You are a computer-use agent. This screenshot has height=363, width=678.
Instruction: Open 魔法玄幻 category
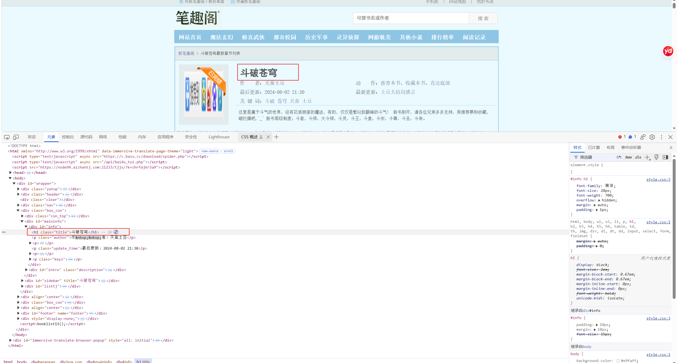pos(222,37)
